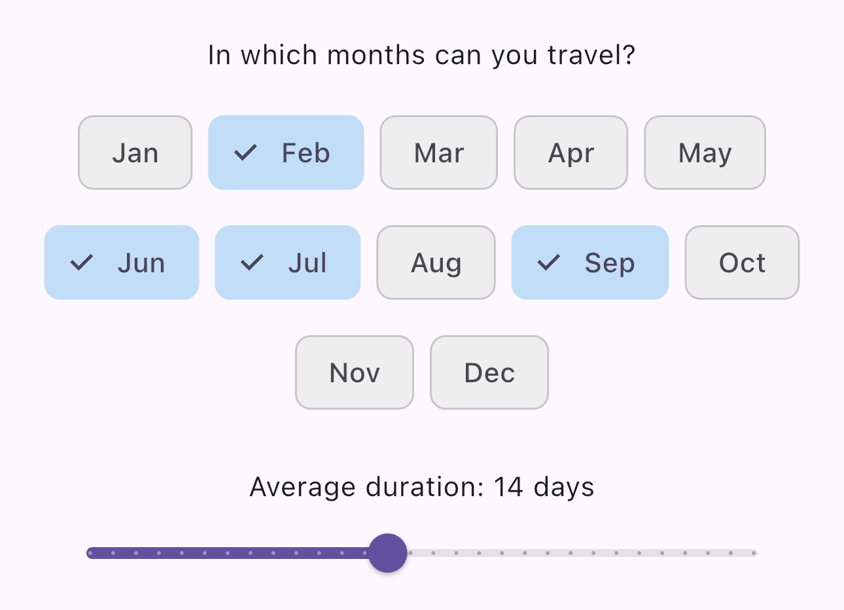Toggle the Mar month chip
The width and height of the screenshot is (844, 610).
pos(438,152)
